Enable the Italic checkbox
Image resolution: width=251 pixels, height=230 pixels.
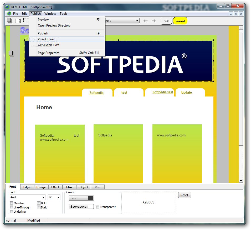pyautogui.click(x=39, y=207)
